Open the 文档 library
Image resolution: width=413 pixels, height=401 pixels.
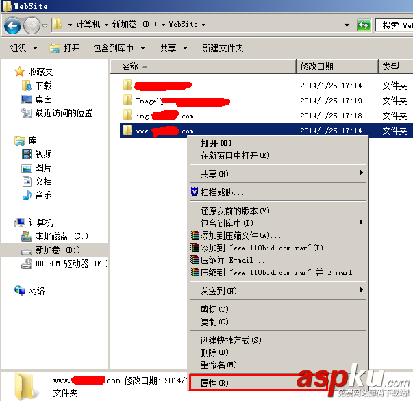[37, 181]
